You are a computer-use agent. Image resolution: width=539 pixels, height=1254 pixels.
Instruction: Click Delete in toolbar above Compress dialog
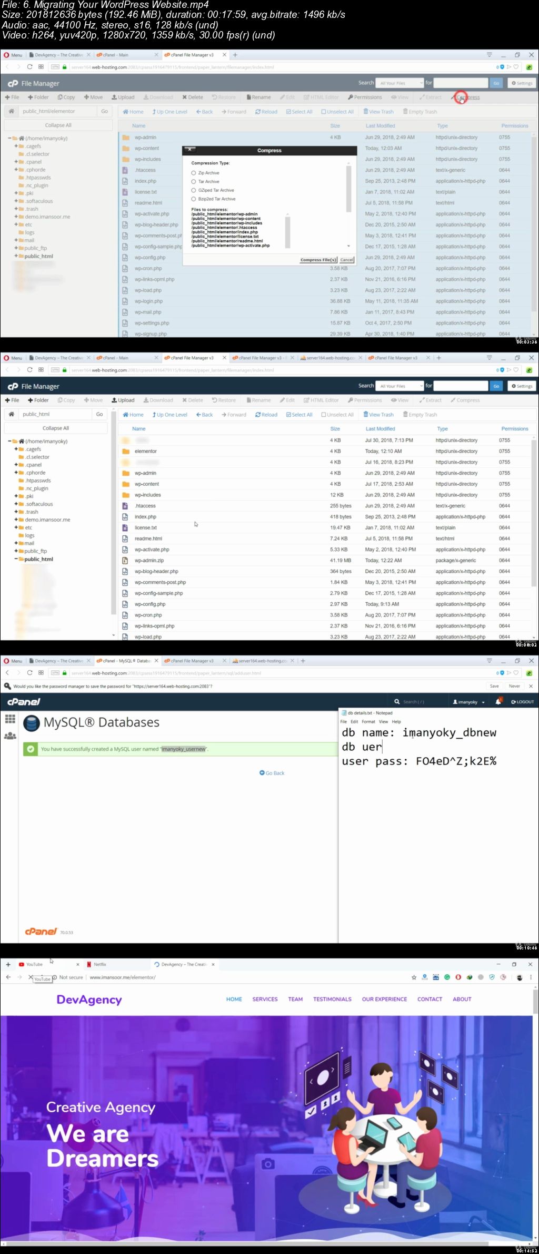point(193,97)
